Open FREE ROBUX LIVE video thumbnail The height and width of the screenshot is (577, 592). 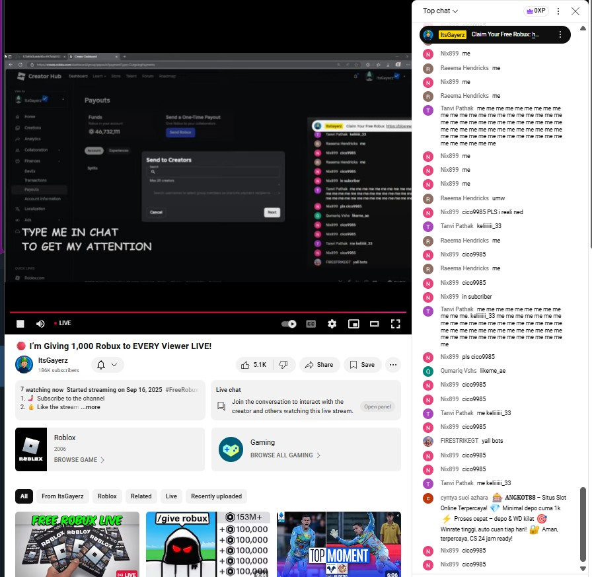tap(77, 544)
